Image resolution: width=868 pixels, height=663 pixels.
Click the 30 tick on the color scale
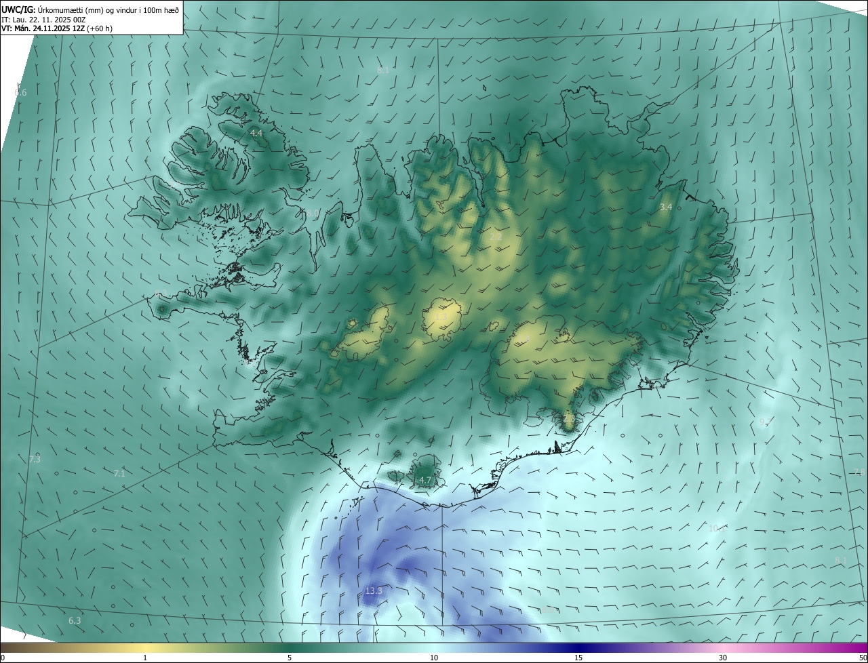723,658
